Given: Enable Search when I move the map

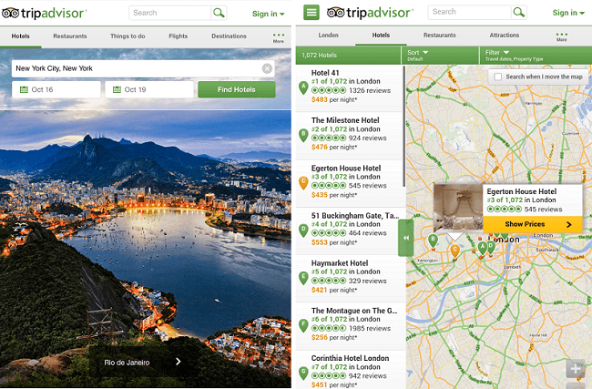Looking at the screenshot, I should click(498, 77).
